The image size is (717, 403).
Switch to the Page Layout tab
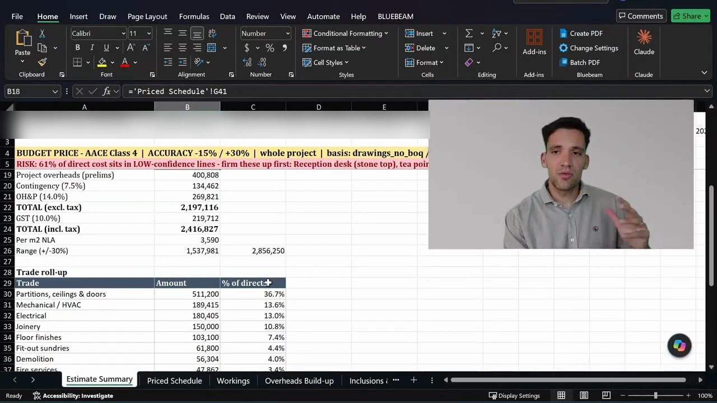pos(147,16)
